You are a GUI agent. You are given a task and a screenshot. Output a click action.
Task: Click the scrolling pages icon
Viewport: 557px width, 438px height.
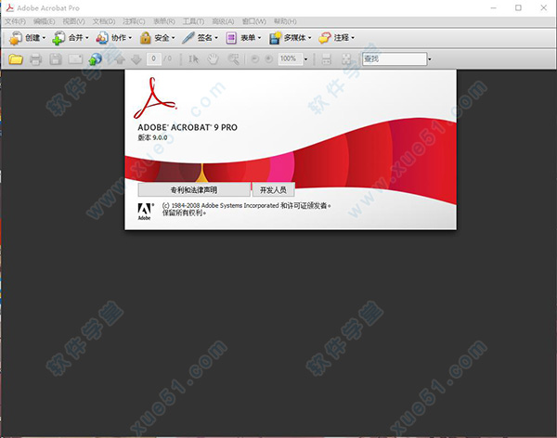(326, 59)
